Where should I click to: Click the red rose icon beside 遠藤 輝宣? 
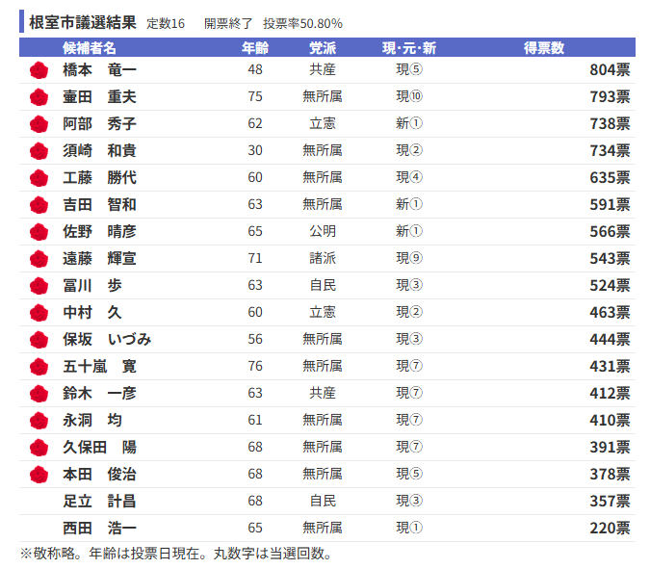pyautogui.click(x=39, y=259)
